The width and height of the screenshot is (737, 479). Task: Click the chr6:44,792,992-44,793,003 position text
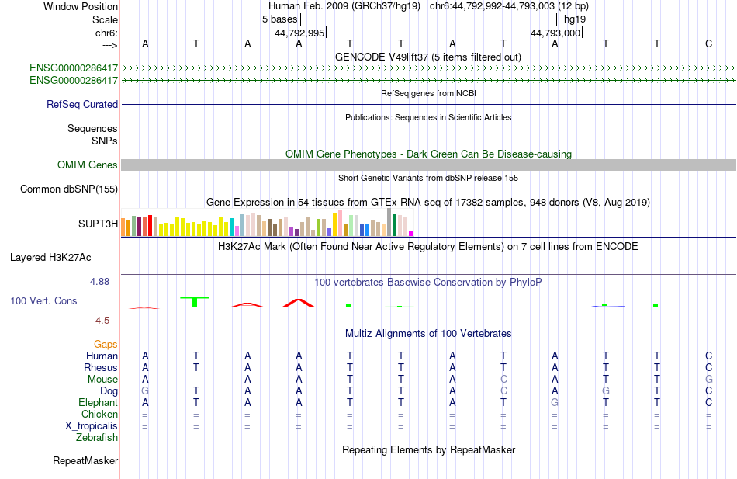pyautogui.click(x=509, y=6)
